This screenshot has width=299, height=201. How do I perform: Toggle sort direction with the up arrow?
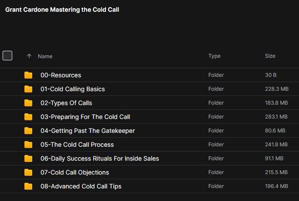(x=29, y=56)
